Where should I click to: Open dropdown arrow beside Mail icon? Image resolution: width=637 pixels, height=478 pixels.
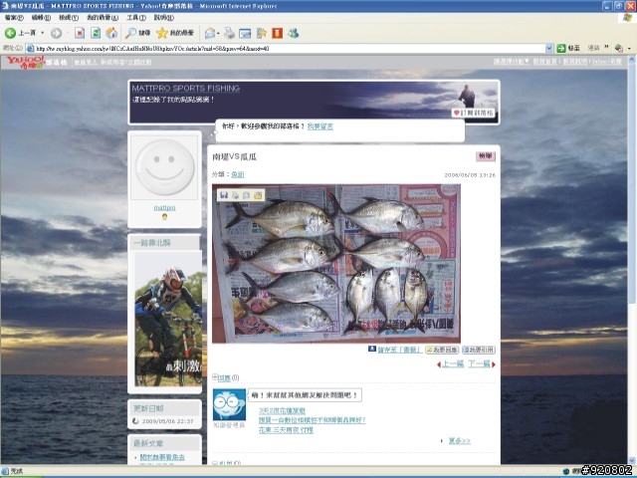218,33
